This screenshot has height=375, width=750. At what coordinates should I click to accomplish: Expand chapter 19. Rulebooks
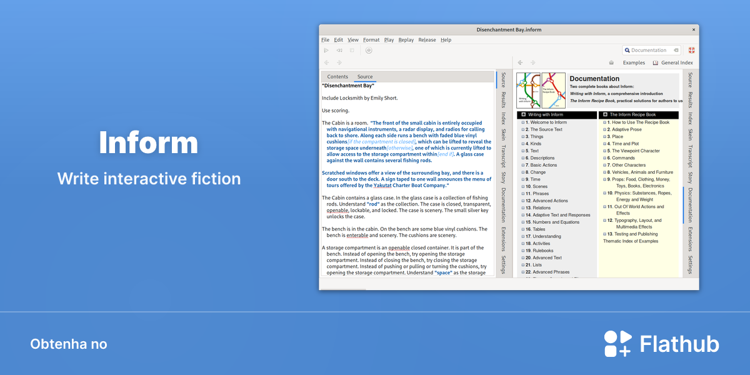point(523,251)
